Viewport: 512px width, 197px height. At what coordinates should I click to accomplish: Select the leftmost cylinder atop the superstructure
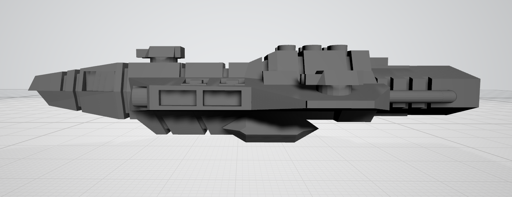[286, 48]
